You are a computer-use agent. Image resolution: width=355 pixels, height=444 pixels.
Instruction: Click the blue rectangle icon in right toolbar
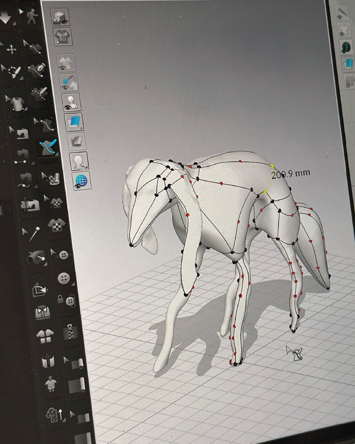coord(348,64)
